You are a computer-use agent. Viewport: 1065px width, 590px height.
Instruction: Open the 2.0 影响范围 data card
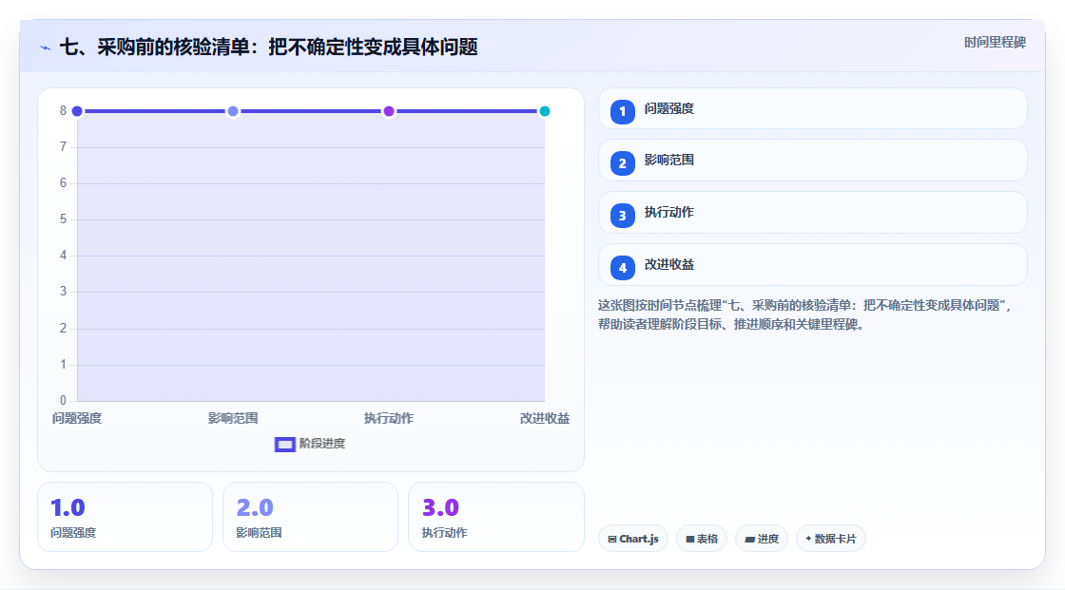coord(310,518)
